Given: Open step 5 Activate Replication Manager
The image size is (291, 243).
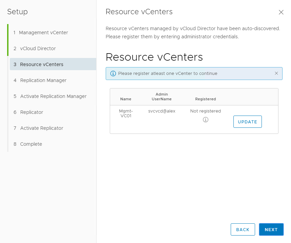Looking at the screenshot, I should 53,96.
